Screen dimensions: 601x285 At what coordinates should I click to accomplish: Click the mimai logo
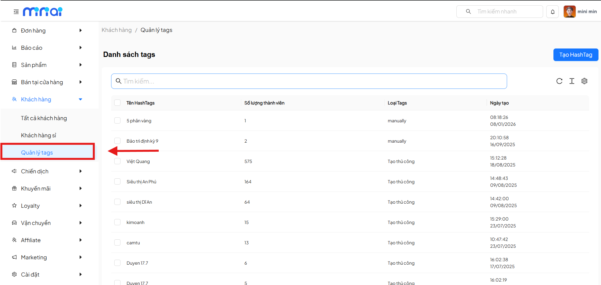pos(43,12)
